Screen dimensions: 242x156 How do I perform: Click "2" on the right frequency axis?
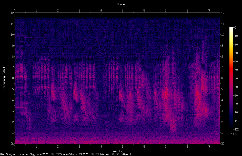click(x=222, y=122)
